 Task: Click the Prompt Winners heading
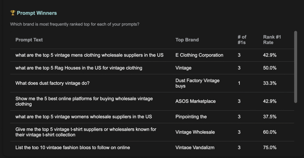pos(37,13)
